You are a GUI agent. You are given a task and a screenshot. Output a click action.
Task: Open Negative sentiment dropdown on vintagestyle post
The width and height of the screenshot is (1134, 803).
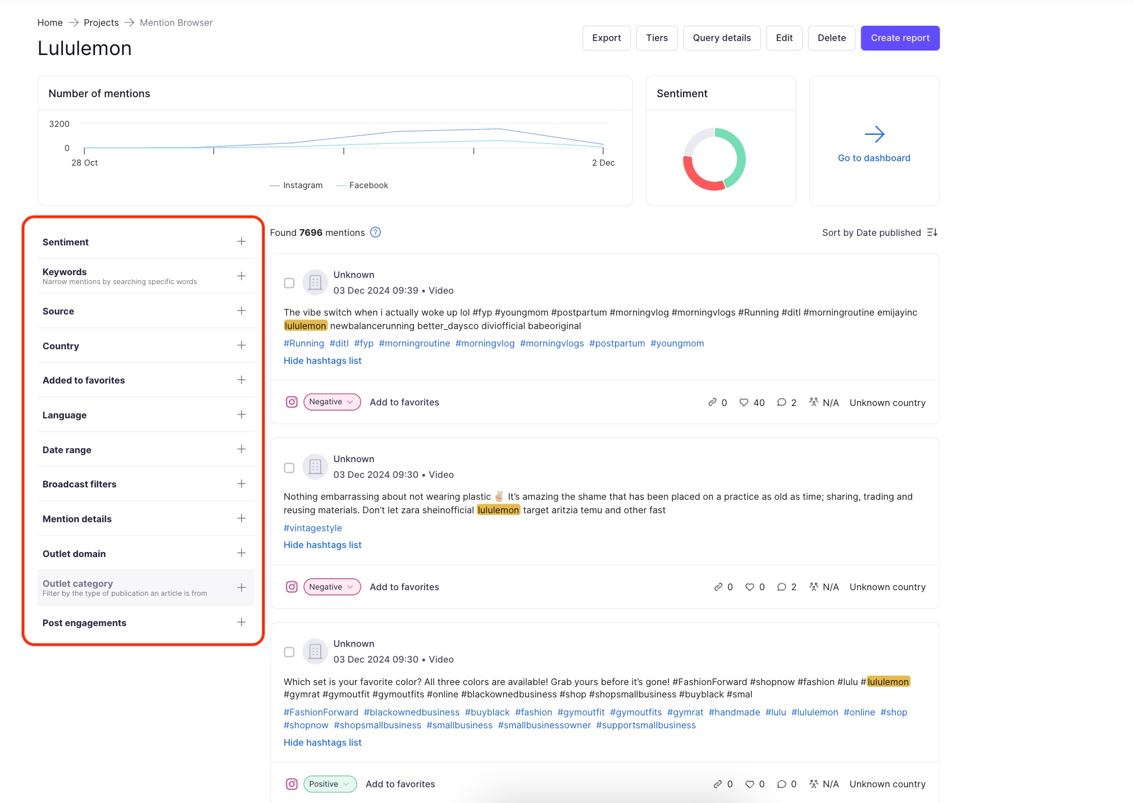332,587
